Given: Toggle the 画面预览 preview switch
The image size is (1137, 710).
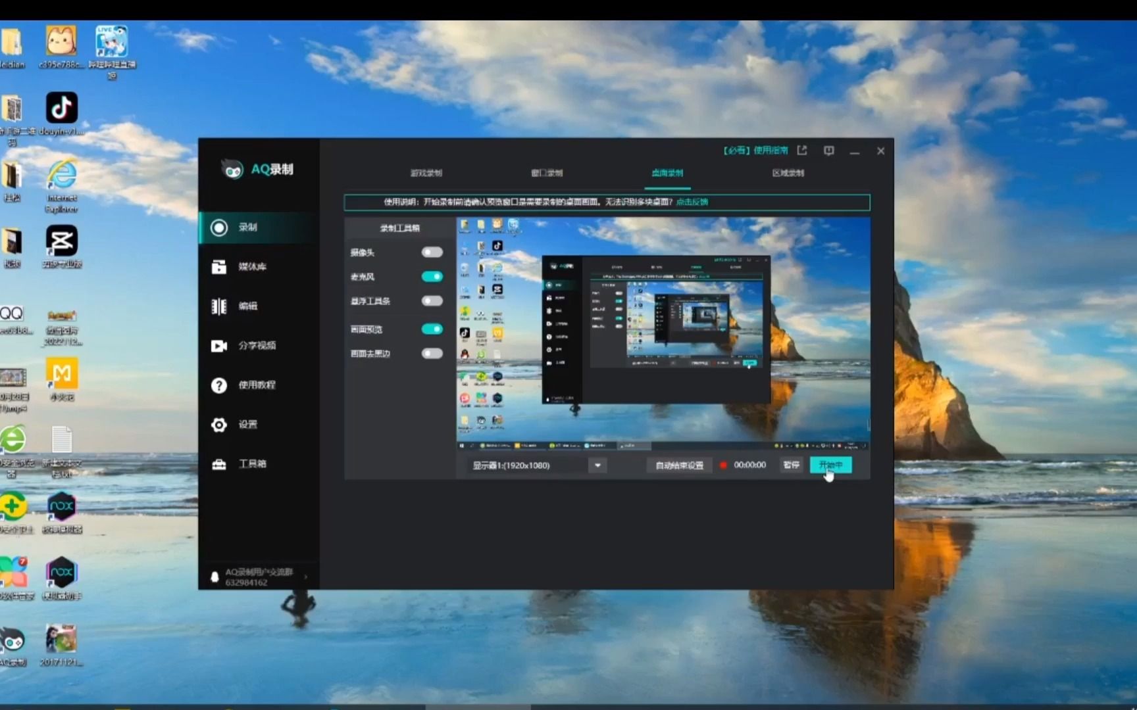Looking at the screenshot, I should pos(432,329).
